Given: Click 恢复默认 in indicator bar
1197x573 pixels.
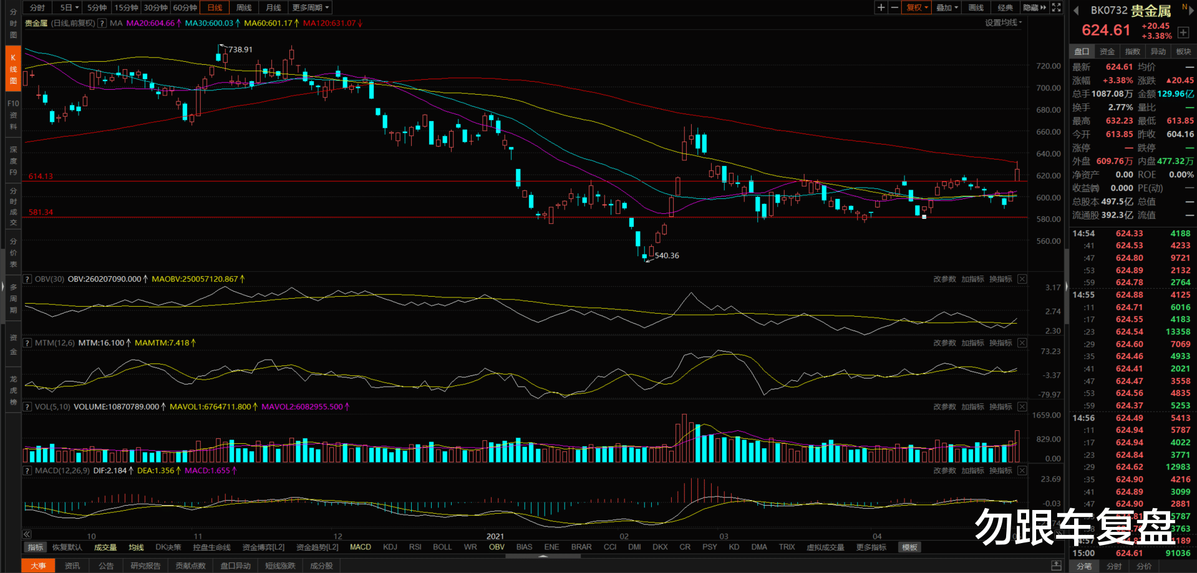Looking at the screenshot, I should pyautogui.click(x=67, y=547).
